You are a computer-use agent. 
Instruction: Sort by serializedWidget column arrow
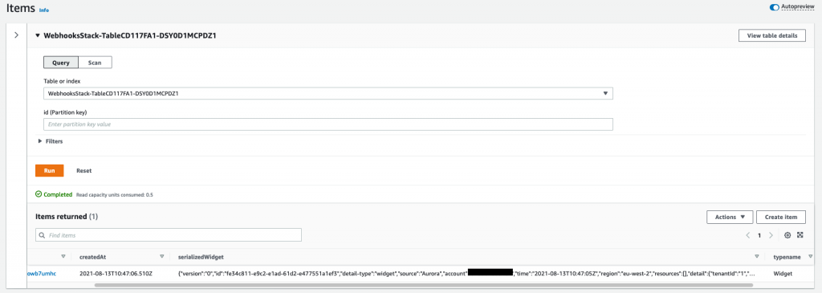756,257
